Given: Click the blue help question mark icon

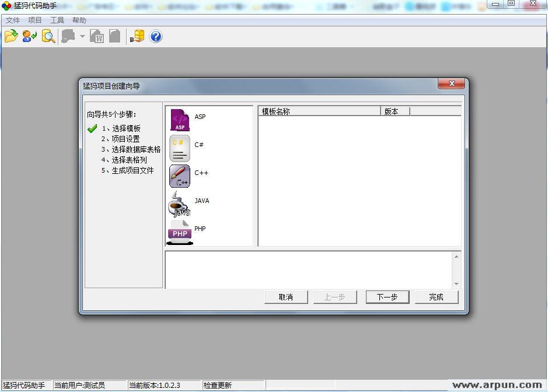Looking at the screenshot, I should click(x=156, y=37).
